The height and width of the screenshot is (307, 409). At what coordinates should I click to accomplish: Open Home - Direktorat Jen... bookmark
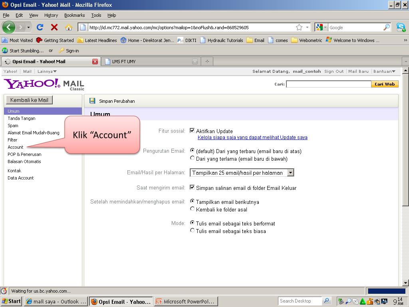pos(147,40)
